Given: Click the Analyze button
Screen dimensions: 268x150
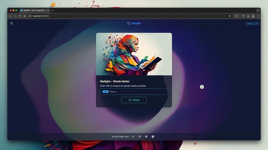Looking at the screenshot, I should 134,100.
